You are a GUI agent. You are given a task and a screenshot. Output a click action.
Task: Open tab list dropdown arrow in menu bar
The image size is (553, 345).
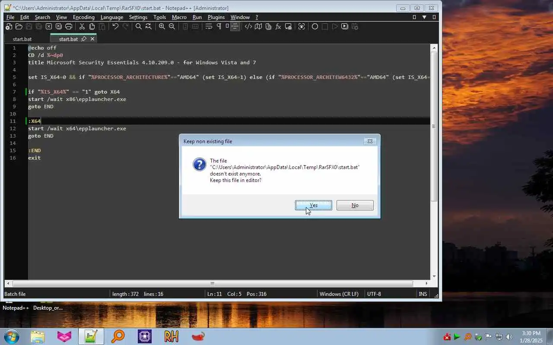point(424,17)
